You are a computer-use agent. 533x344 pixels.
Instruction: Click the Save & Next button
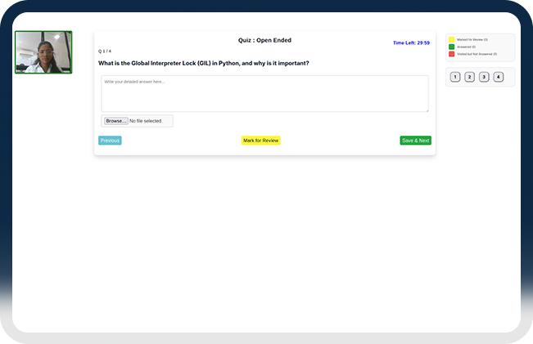pos(415,141)
